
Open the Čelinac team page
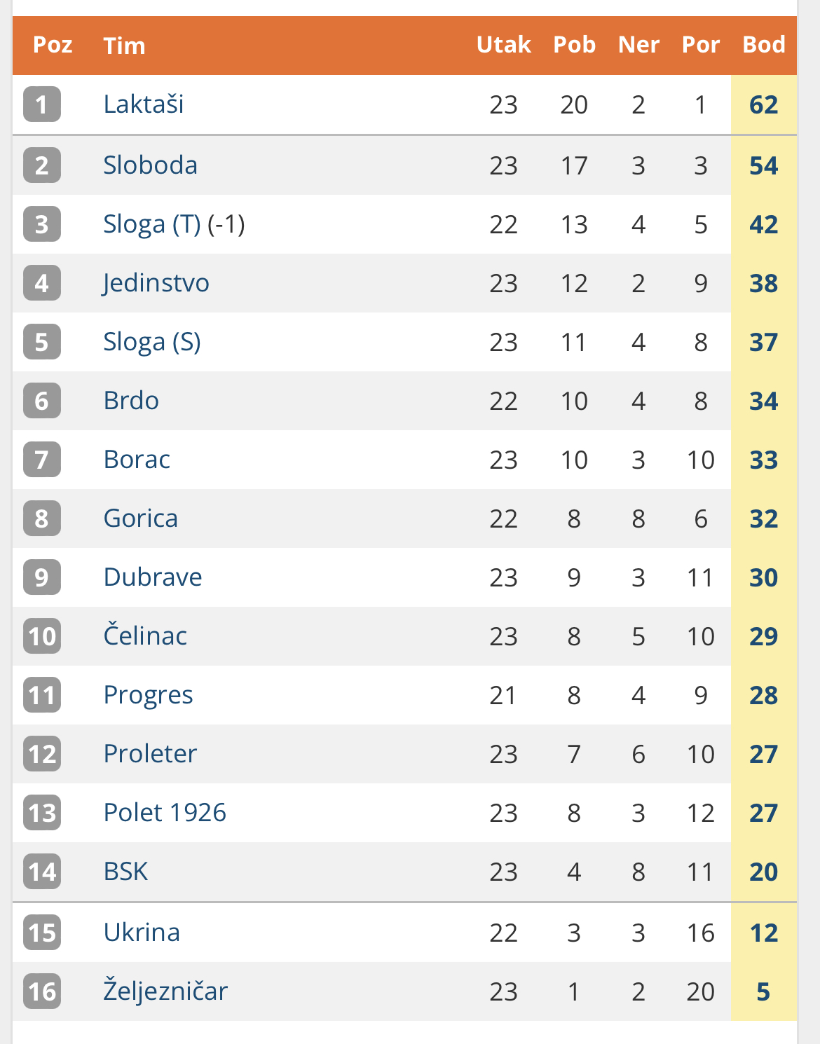coord(146,636)
